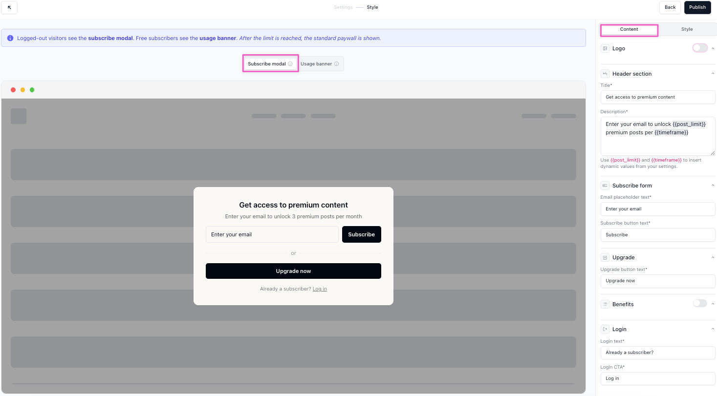
Task: Collapse the Header section chevron
Action: click(713, 74)
